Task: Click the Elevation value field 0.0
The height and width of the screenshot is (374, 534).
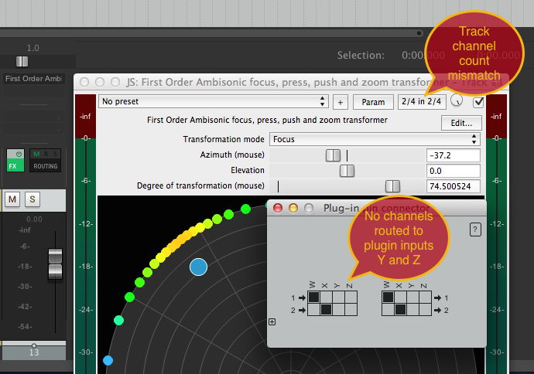Action: tap(454, 171)
